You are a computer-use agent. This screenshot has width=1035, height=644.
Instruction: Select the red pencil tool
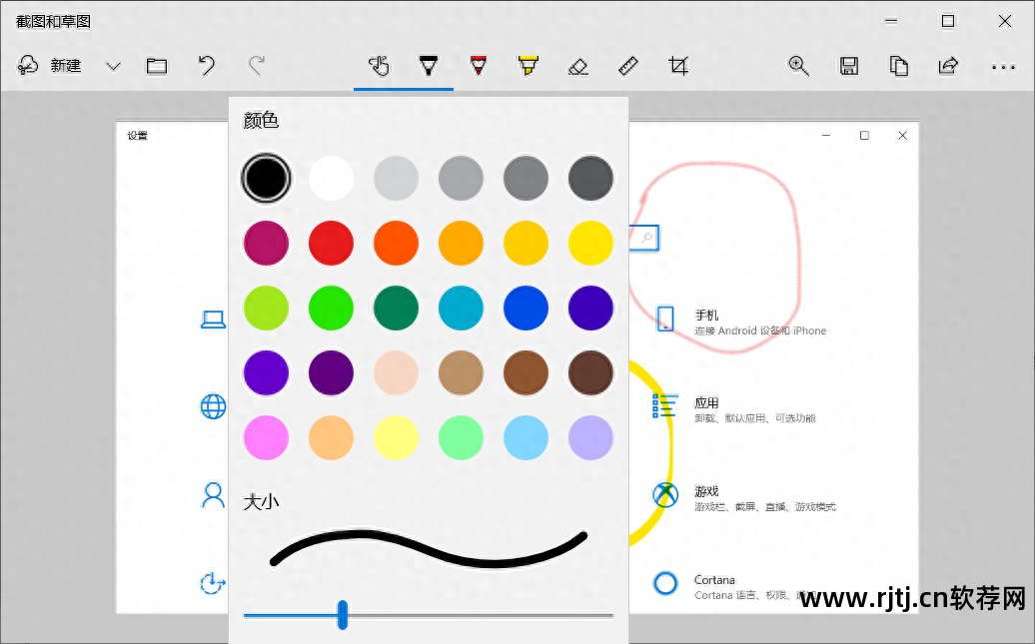pos(479,66)
